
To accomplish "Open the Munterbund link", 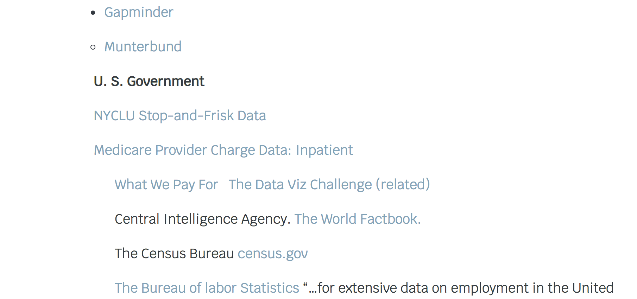I will (143, 47).
